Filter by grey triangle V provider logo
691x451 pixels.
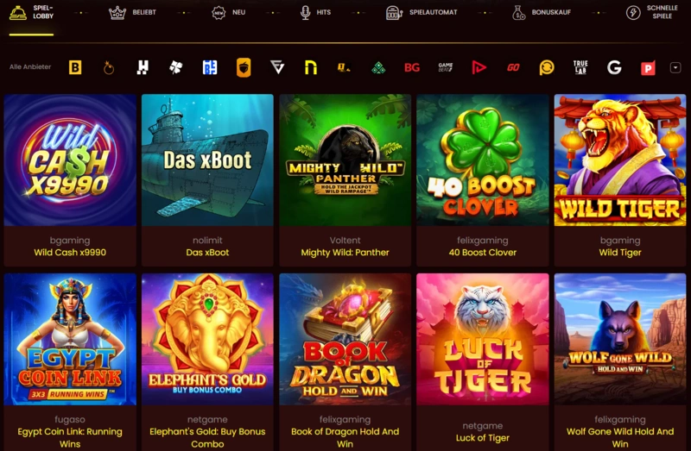[x=277, y=67]
